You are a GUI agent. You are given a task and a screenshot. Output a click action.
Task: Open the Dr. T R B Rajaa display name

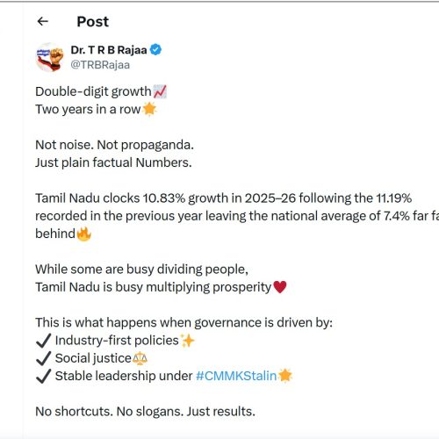pos(109,50)
